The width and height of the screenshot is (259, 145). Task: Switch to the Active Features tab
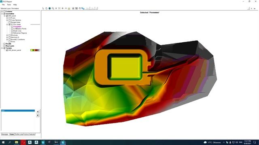(x=30, y=134)
